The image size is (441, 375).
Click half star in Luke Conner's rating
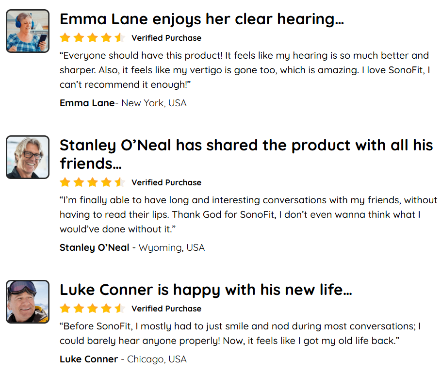pos(120,309)
